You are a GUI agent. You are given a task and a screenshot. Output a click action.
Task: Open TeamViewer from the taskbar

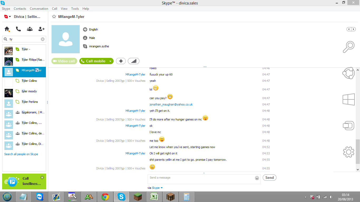click(40, 197)
